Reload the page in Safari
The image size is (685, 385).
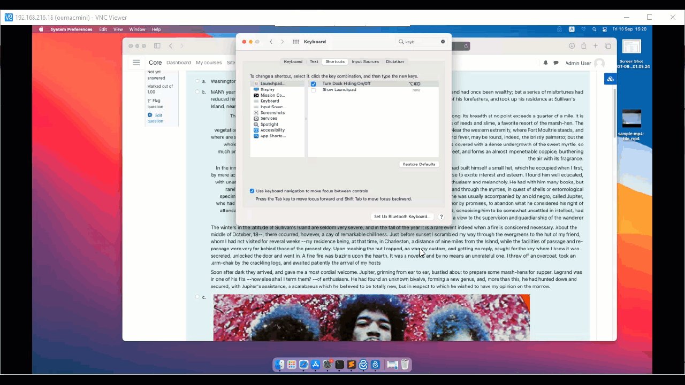point(466,46)
